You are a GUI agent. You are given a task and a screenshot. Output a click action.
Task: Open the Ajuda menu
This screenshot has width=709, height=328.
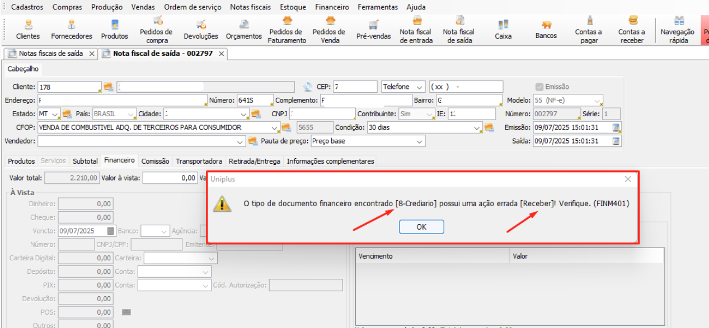(x=416, y=7)
